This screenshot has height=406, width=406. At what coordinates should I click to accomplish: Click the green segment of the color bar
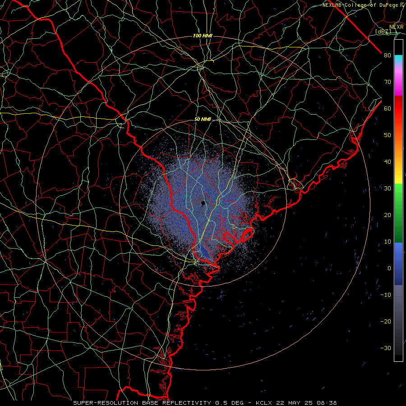398,213
